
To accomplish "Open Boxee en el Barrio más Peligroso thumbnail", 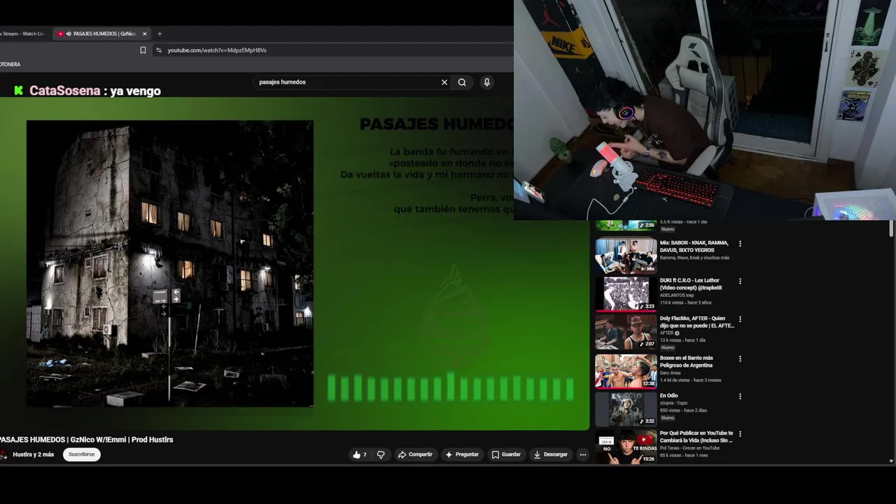I will point(626,371).
